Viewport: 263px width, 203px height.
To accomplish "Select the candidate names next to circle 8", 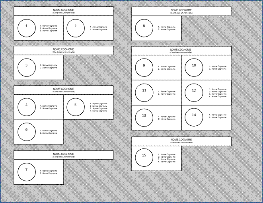I will [x=167, y=28].
